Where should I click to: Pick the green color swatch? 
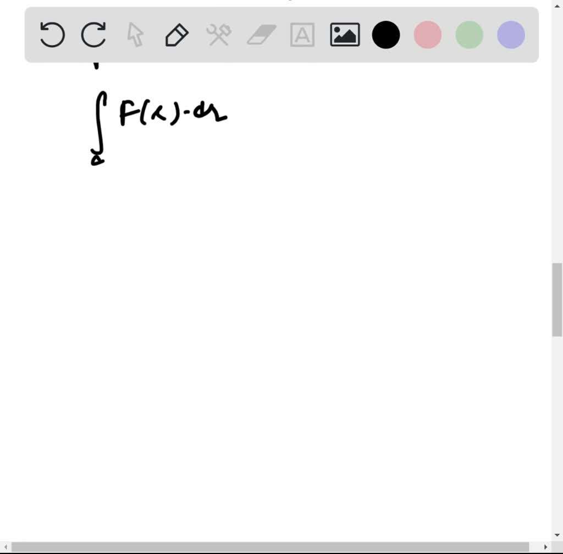470,35
